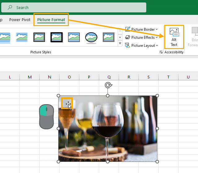Select column header Q
Screen dimensions: 198x173
pos(109,77)
